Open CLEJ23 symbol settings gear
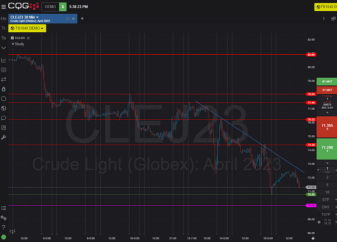 (28, 38)
